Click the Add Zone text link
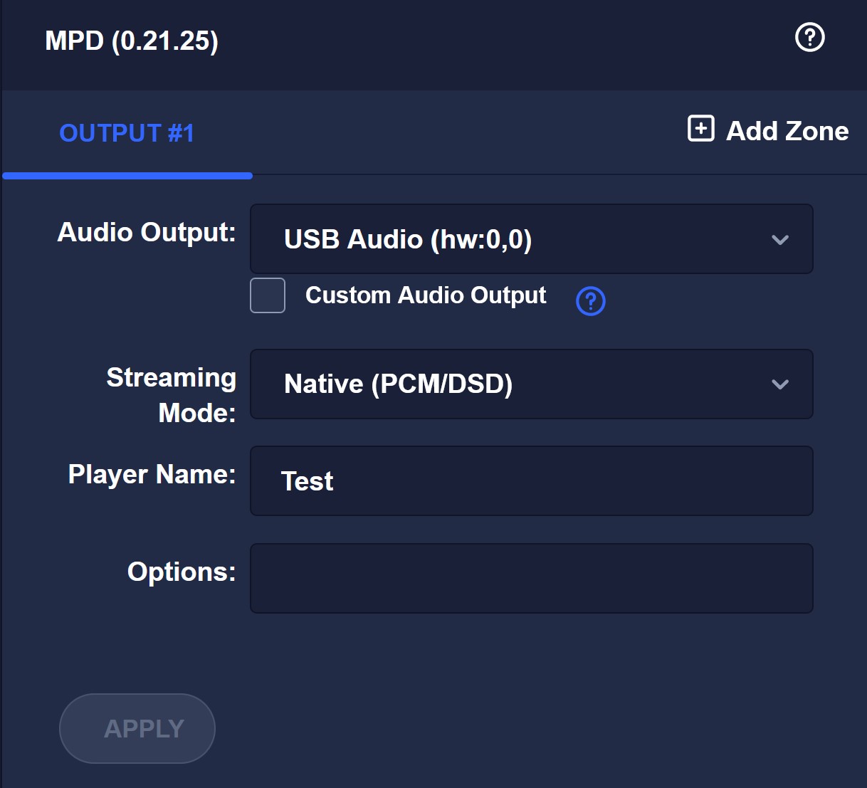Image resolution: width=867 pixels, height=788 pixels. (x=787, y=131)
